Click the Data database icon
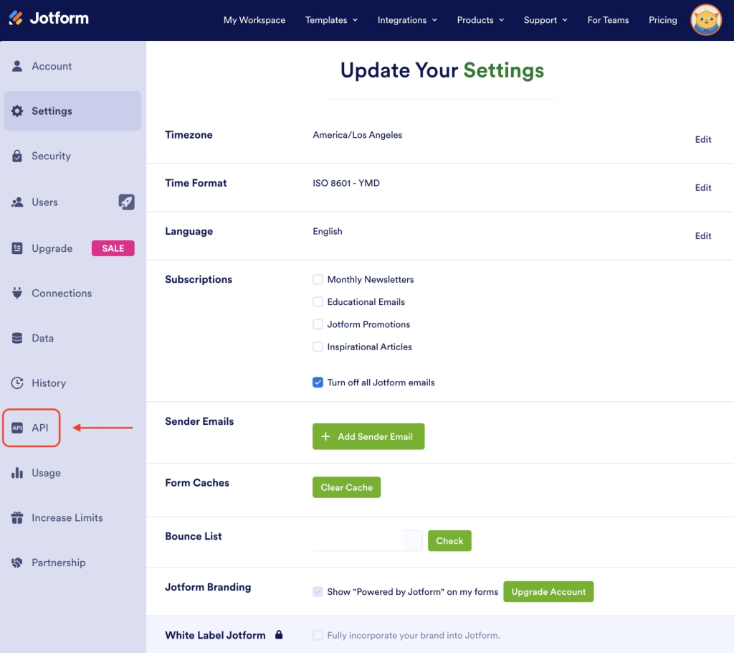This screenshot has height=653, width=734. [17, 338]
